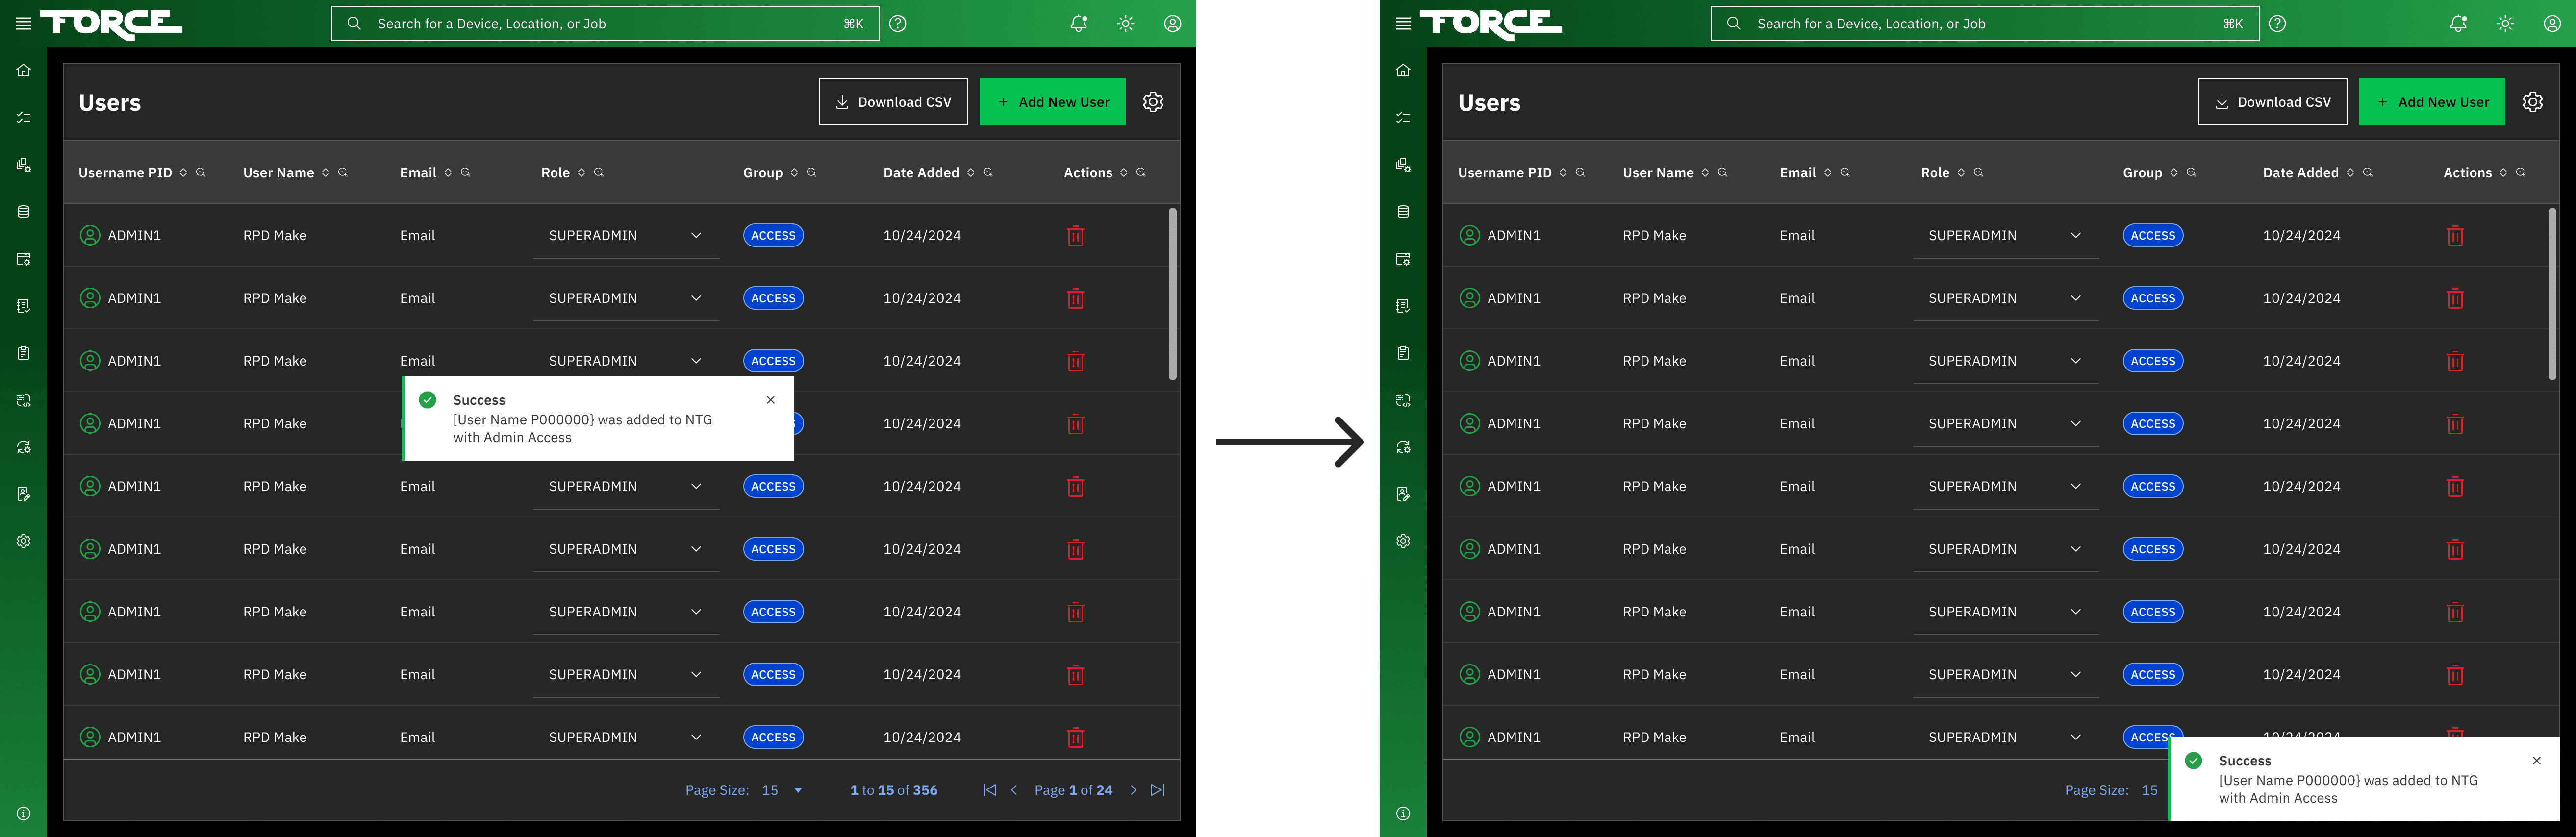This screenshot has width=2576, height=837.
Task: Go to next page in pagination
Action: click(x=1133, y=790)
